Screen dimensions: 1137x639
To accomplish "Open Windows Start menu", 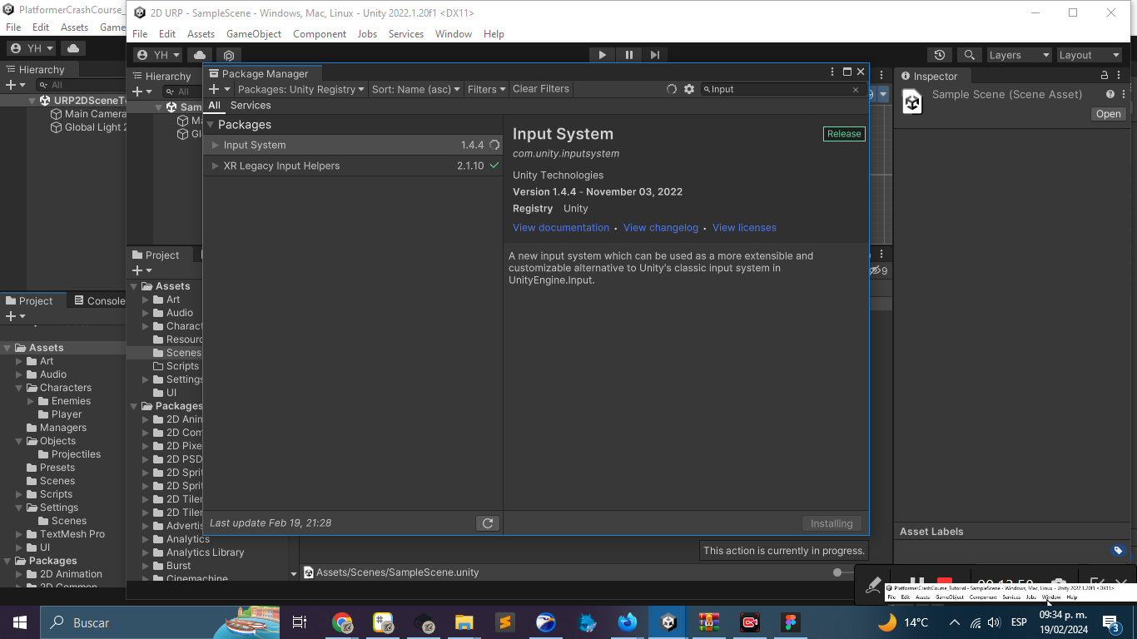I will [x=20, y=622].
